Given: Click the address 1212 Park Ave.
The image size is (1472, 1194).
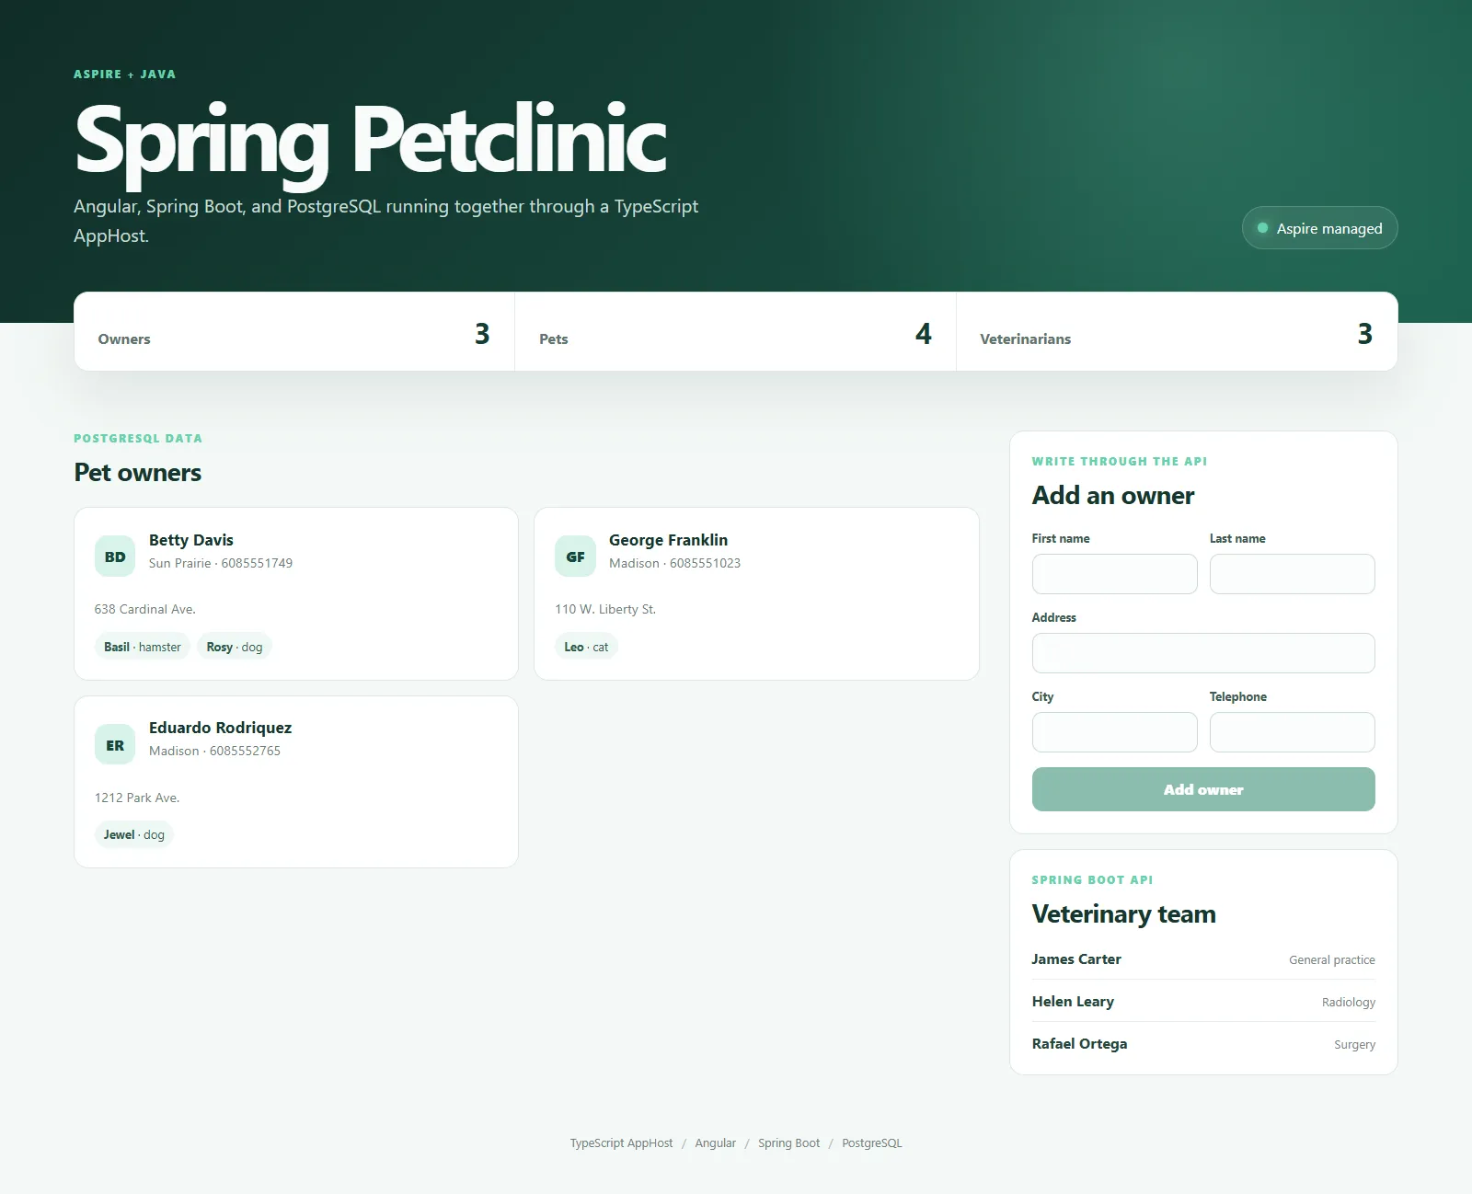Looking at the screenshot, I should click(137, 798).
